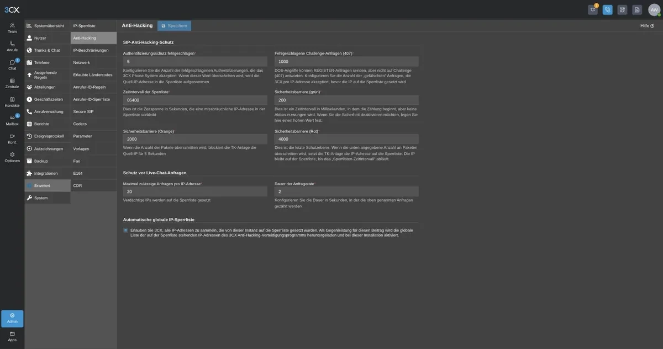The height and width of the screenshot is (349, 663).
Task: Open Systemübersicht in the admin menu
Action: [x=48, y=26]
